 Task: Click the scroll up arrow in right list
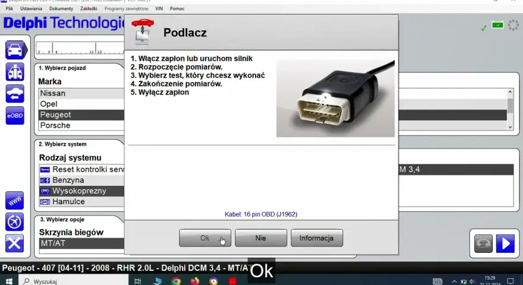(x=510, y=92)
